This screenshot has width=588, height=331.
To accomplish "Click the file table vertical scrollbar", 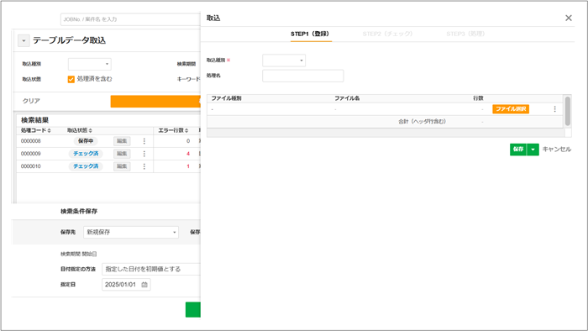I will [567, 111].
